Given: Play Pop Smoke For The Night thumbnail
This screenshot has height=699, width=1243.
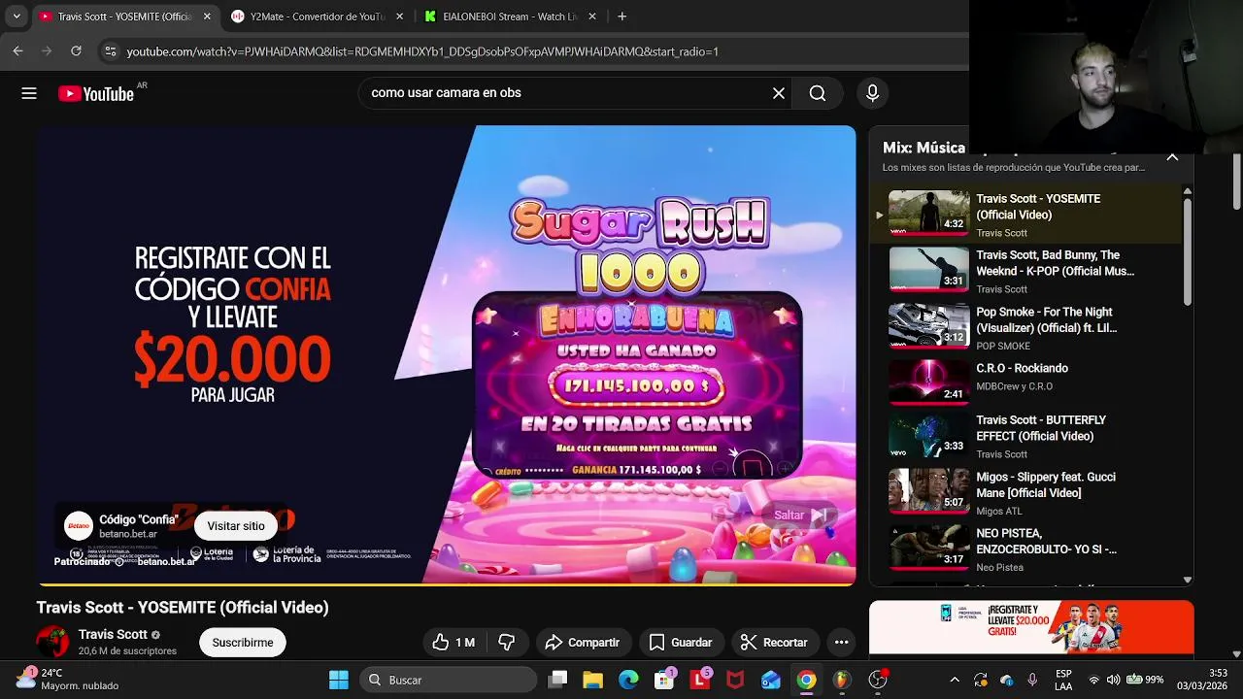Looking at the screenshot, I should (x=929, y=327).
